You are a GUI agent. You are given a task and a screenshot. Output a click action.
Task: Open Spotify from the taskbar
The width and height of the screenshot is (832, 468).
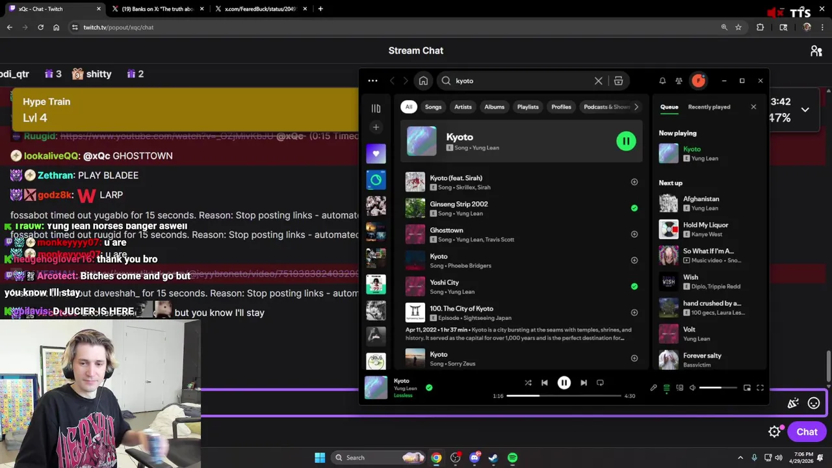point(512,458)
